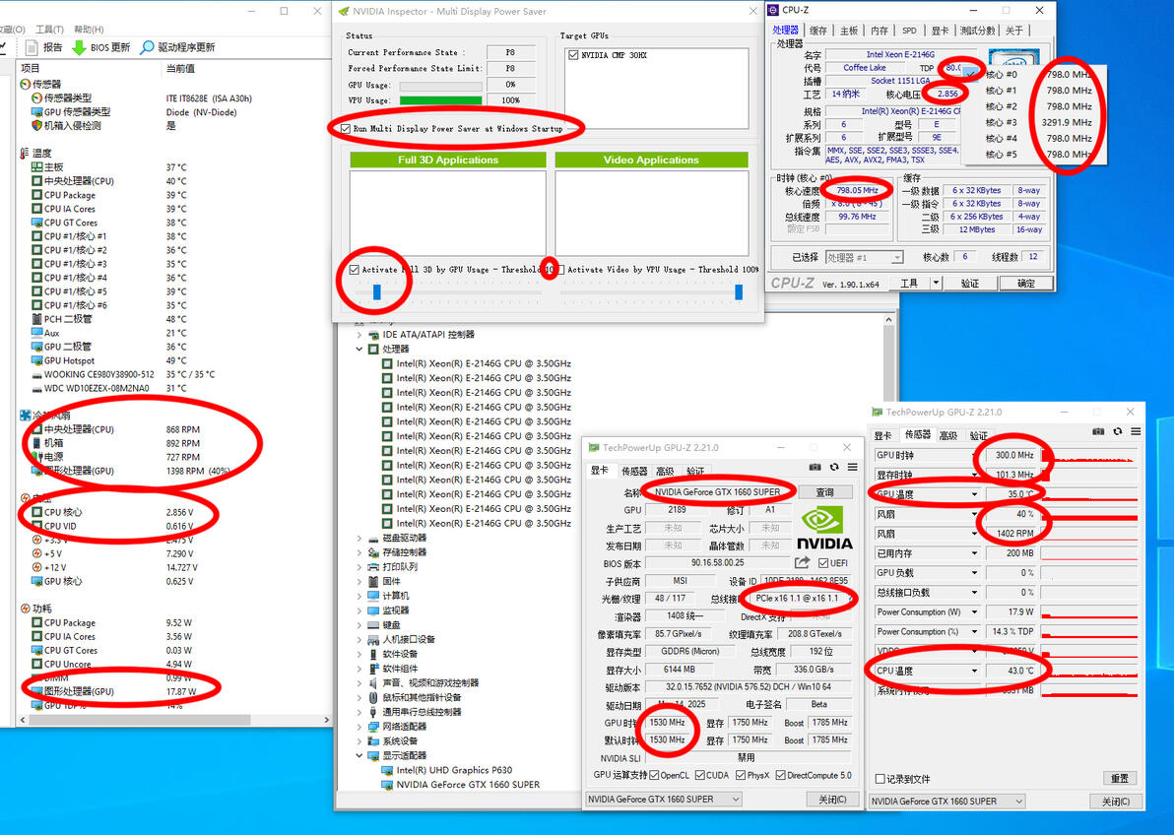Click the 网络适配器 icon in Device Manager
This screenshot has height=835, width=1174.
pyautogui.click(x=373, y=727)
